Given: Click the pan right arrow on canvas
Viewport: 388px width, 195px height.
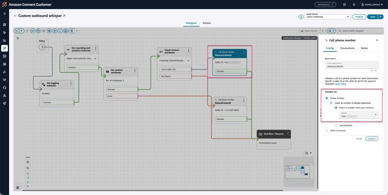Looking at the screenshot, I should 28,178.
